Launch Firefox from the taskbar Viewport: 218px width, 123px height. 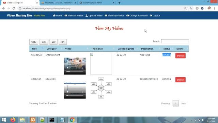[x=13, y=120]
